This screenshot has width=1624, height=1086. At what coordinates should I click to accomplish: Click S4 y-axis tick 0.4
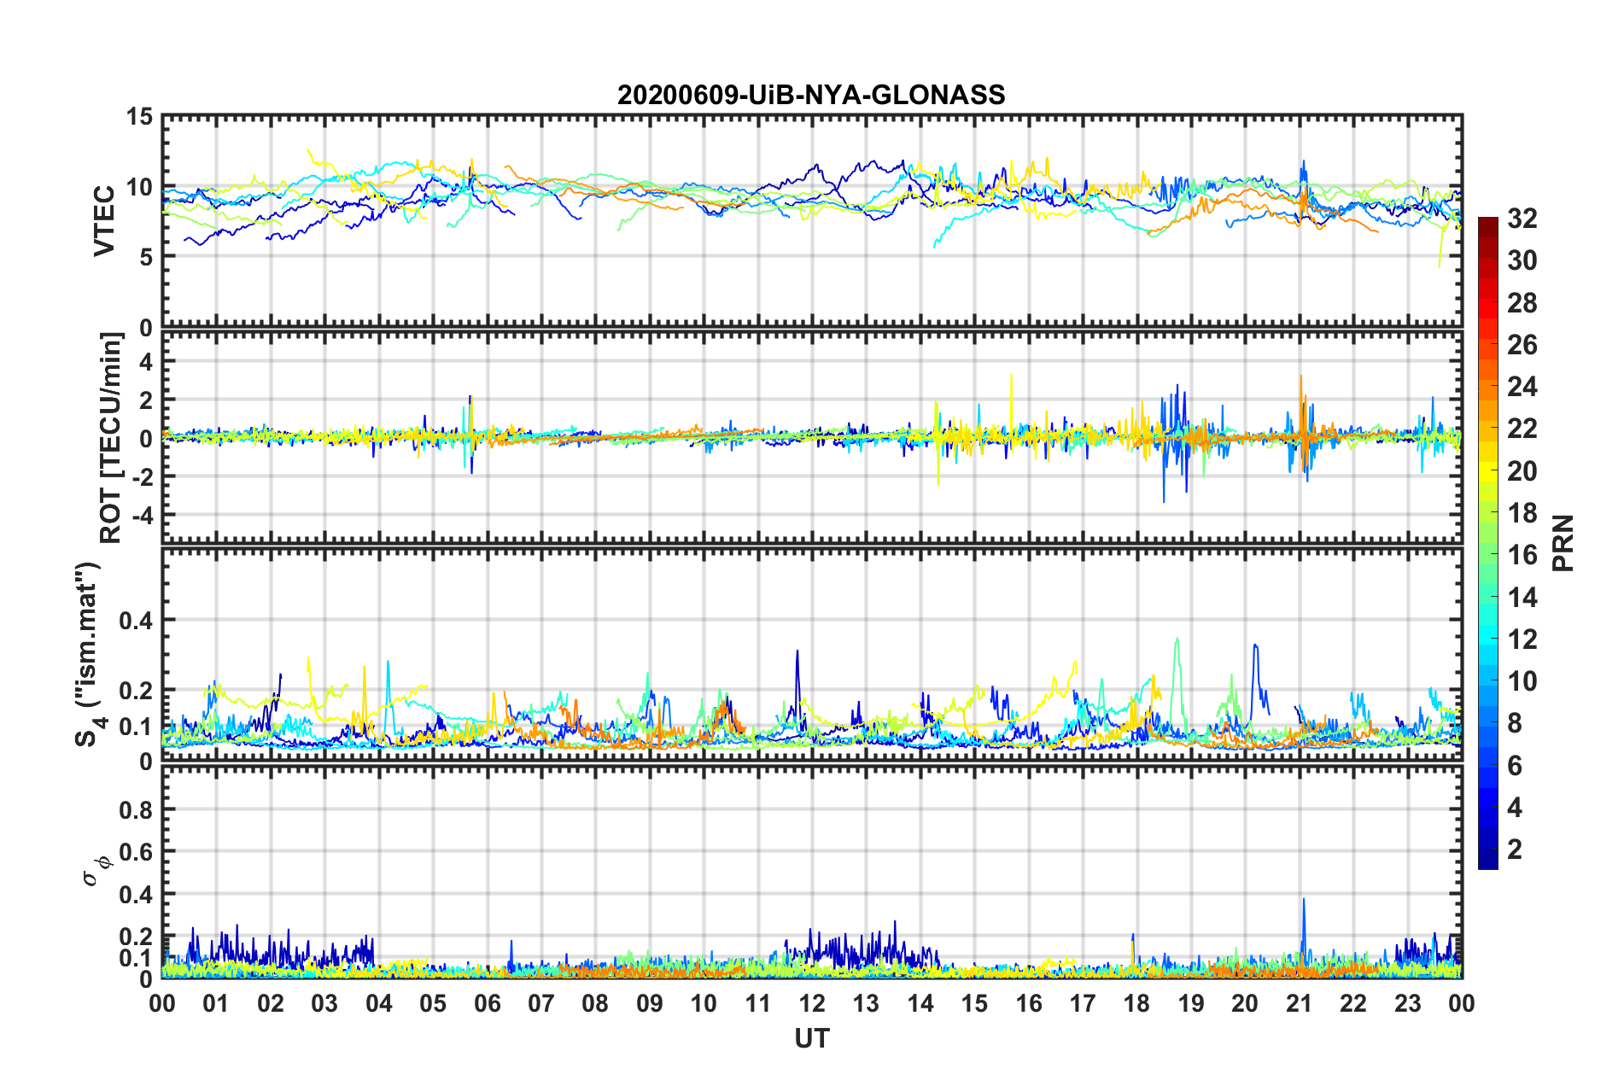click(137, 620)
